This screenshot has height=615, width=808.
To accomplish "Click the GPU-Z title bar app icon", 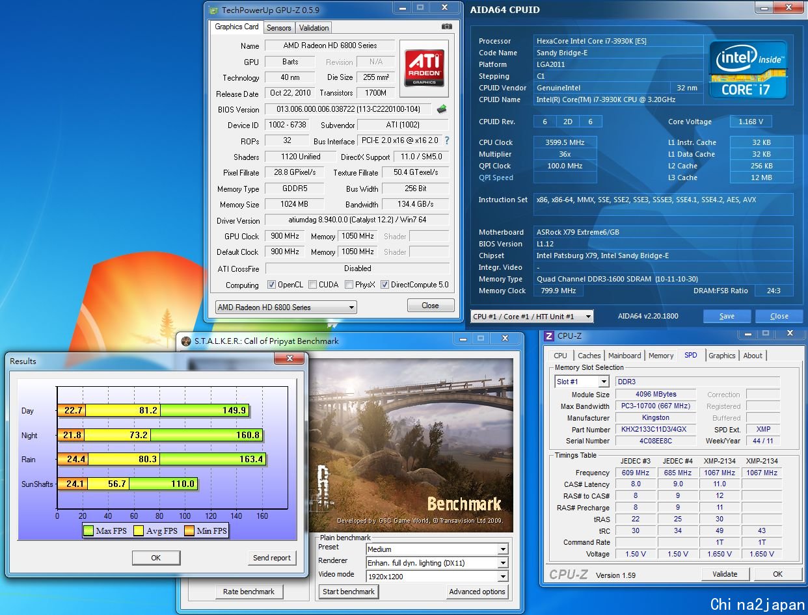I will pos(214,10).
